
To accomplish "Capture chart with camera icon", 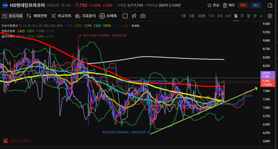I will pos(143,16).
